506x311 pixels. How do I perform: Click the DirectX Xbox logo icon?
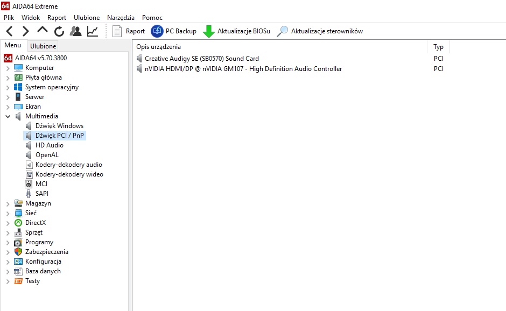click(x=18, y=223)
